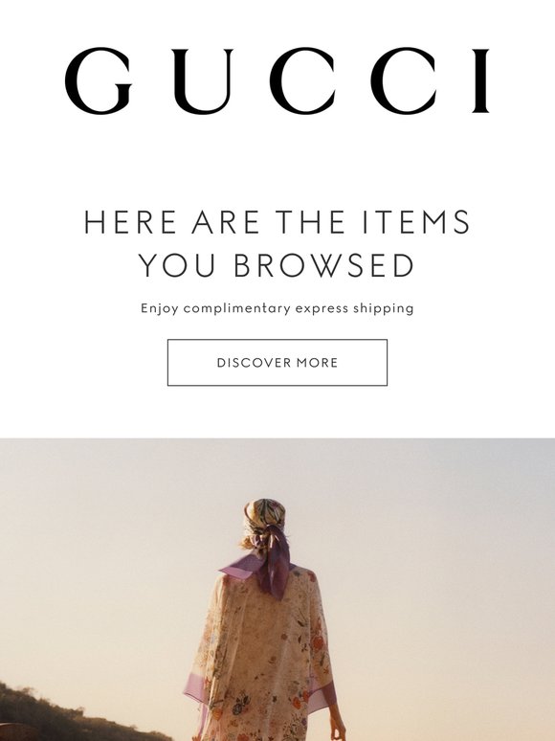Open the GUCCI logo at the top

(277, 80)
